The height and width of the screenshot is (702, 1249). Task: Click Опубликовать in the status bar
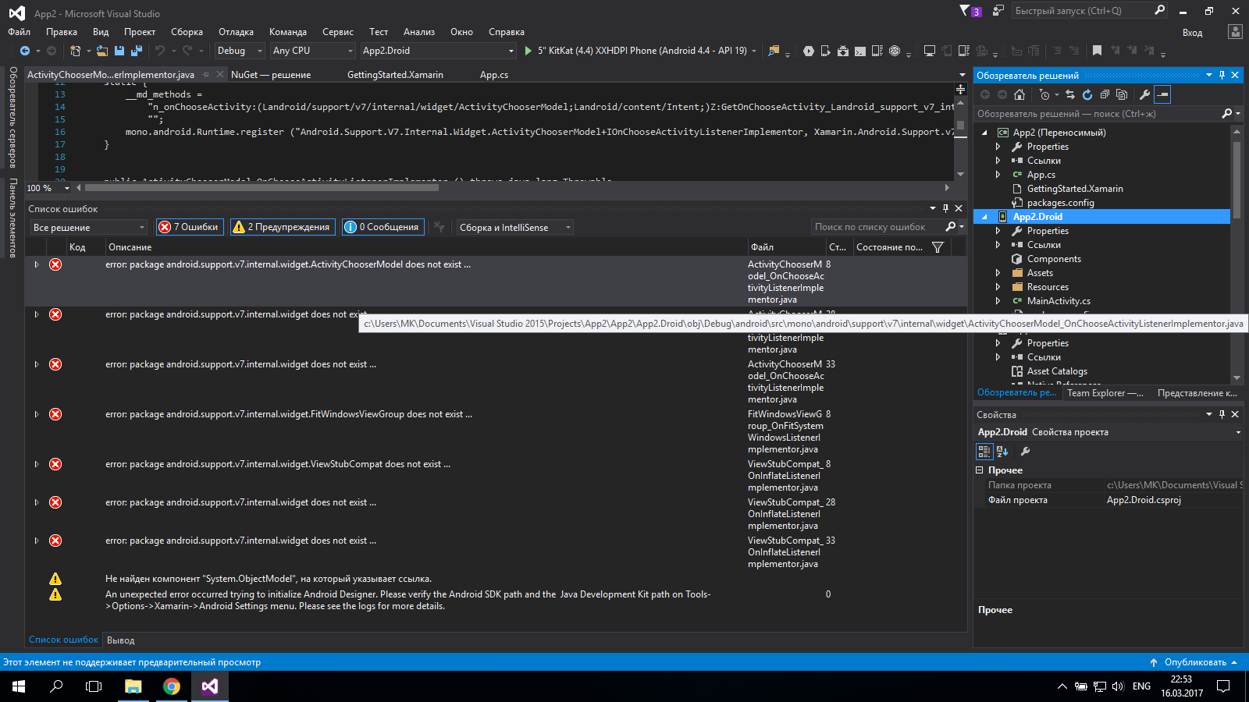click(x=1195, y=662)
